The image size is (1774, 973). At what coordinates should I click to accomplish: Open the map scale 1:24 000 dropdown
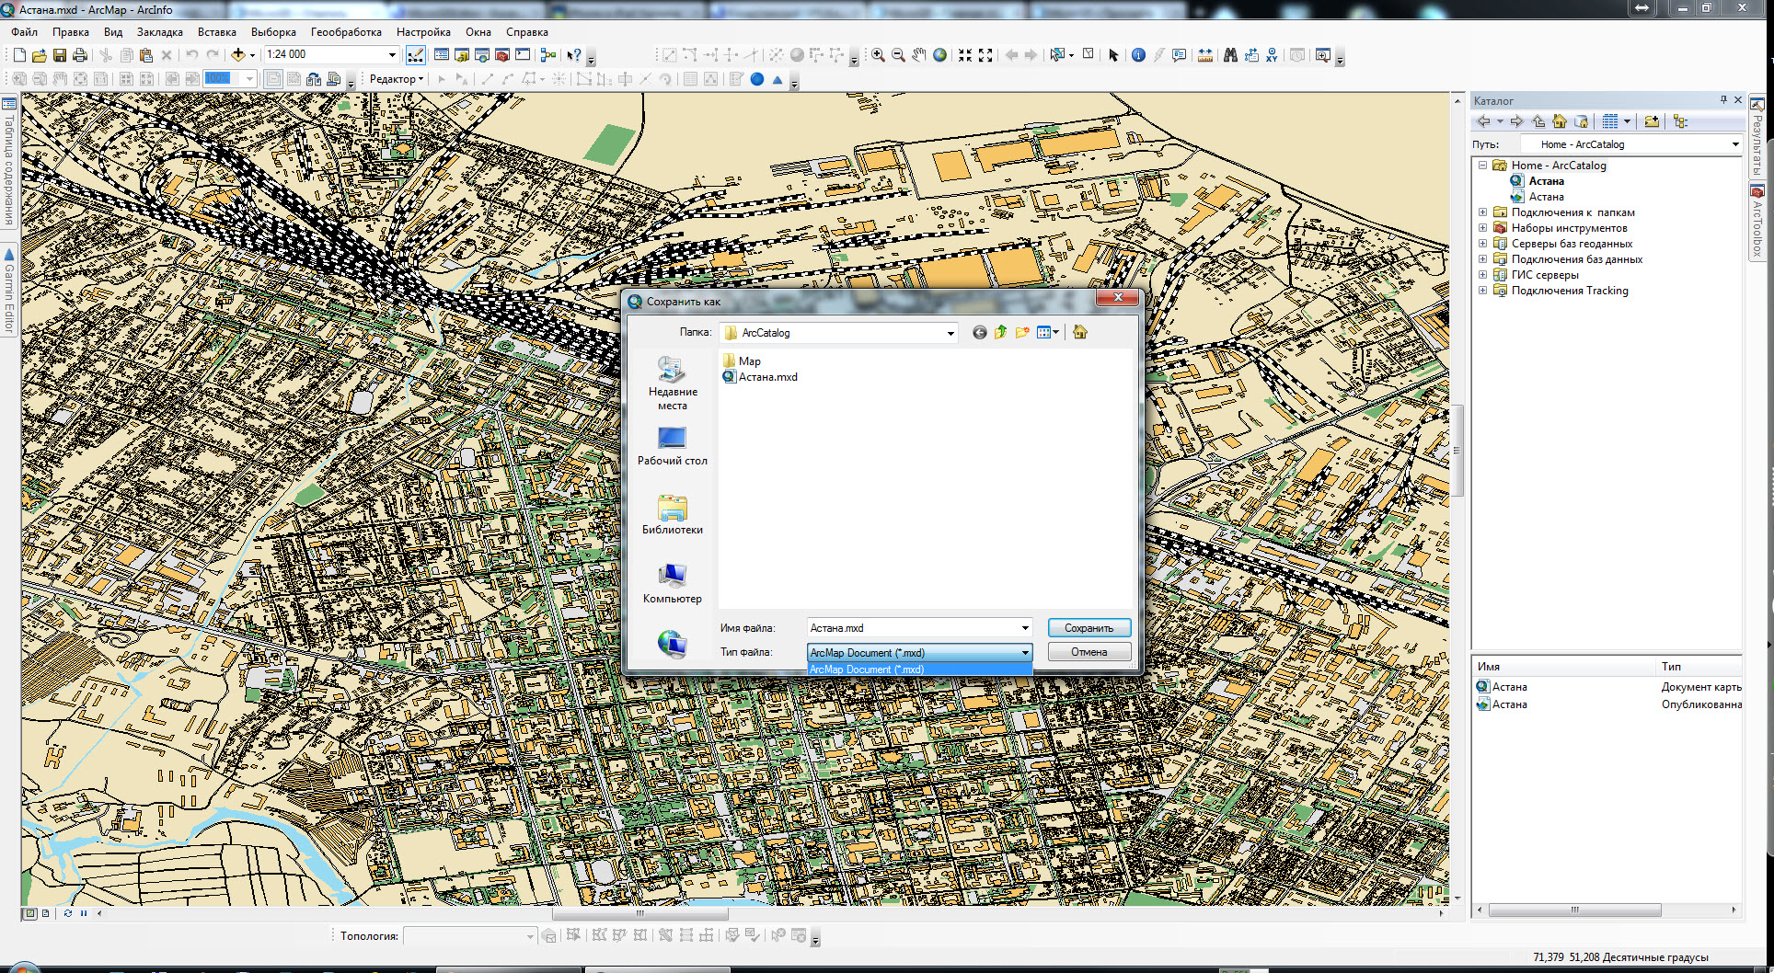pos(392,55)
